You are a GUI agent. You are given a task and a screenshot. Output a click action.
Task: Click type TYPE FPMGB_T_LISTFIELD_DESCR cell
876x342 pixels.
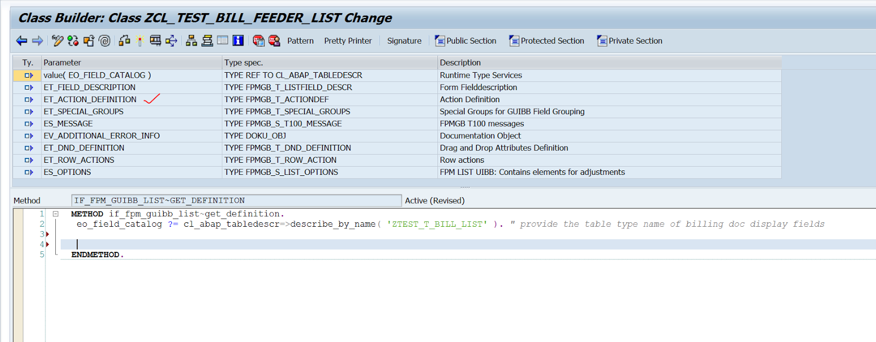tap(330, 87)
